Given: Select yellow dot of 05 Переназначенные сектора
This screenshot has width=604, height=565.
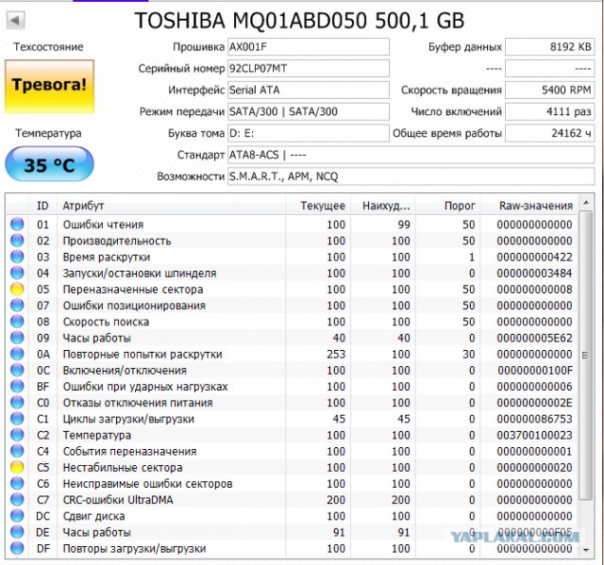Looking at the screenshot, I should click(17, 289).
